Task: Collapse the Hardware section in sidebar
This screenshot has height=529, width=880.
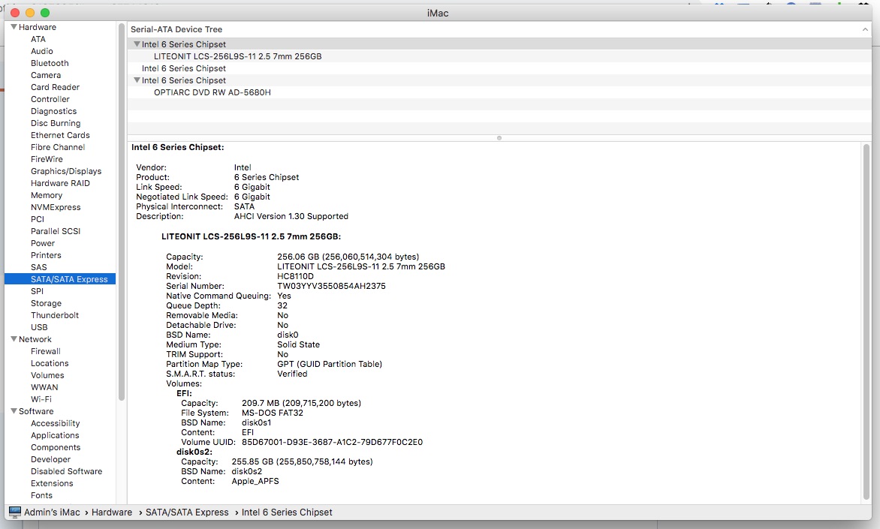Action: point(14,27)
